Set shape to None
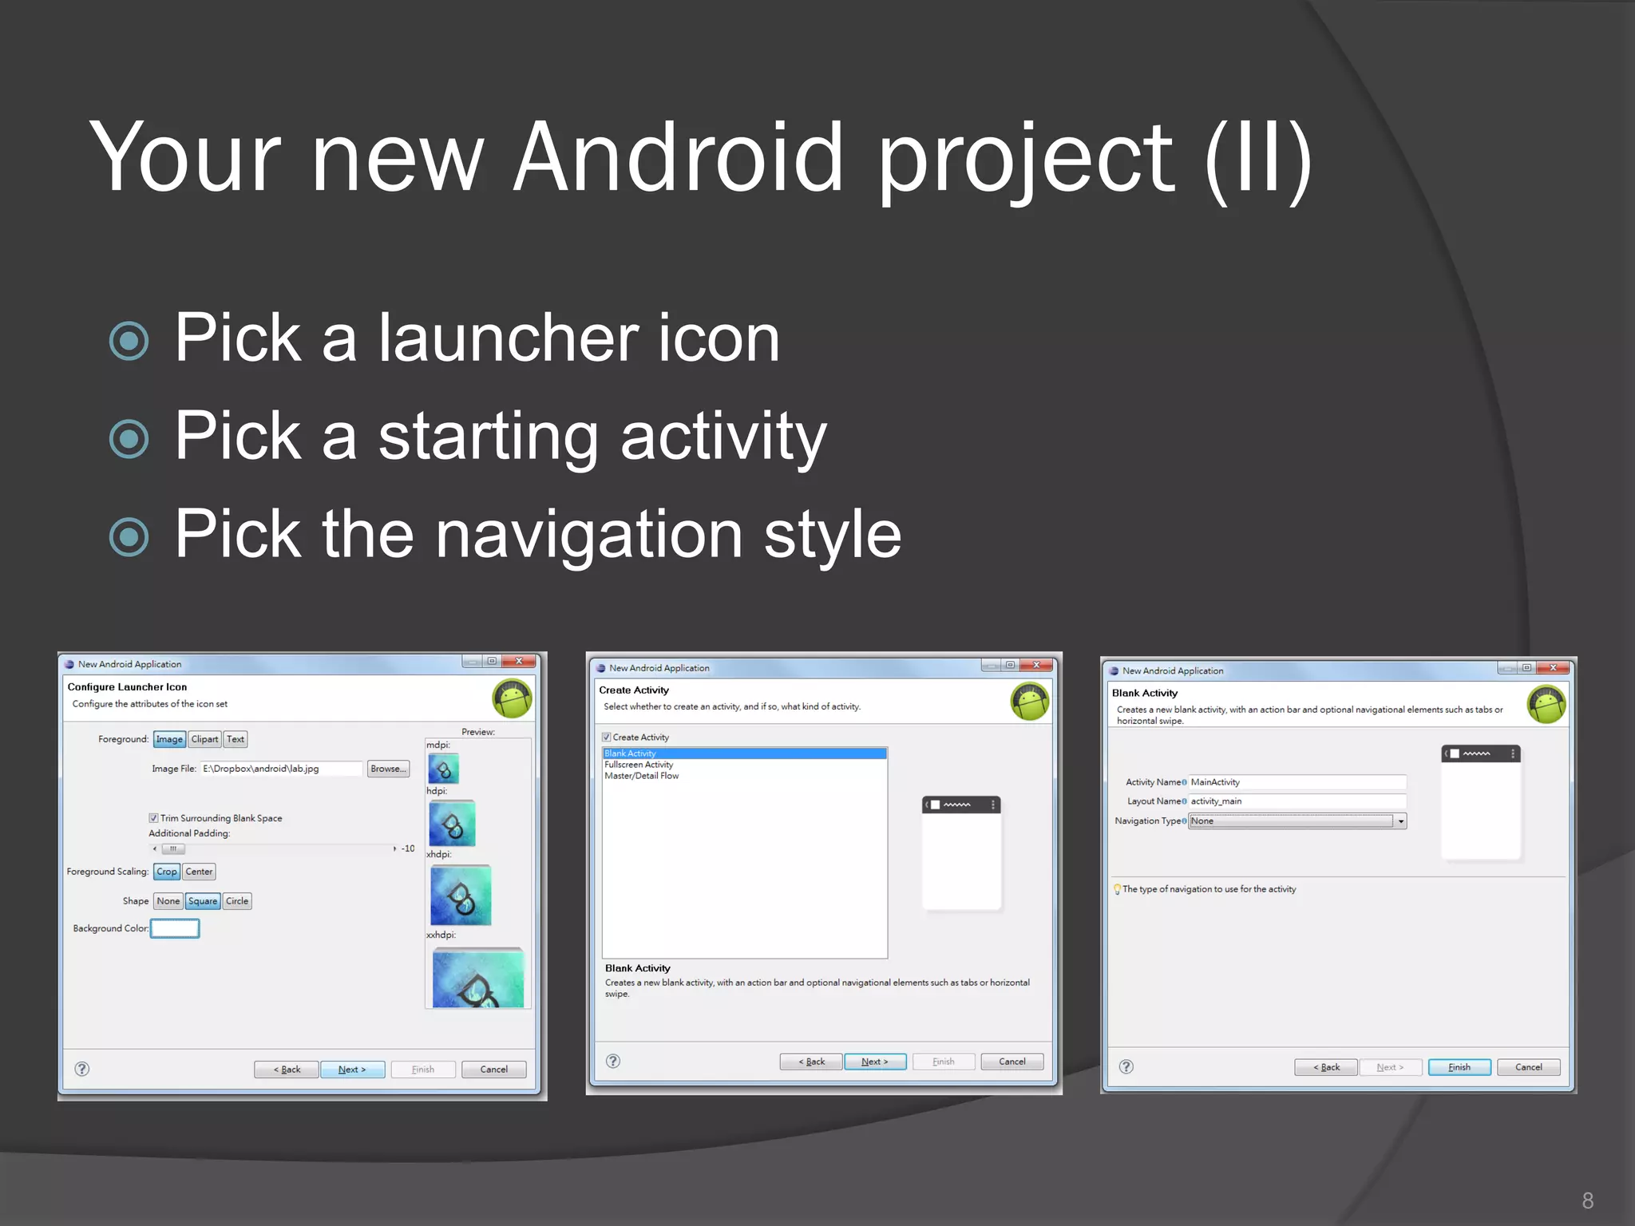 pyautogui.click(x=168, y=901)
